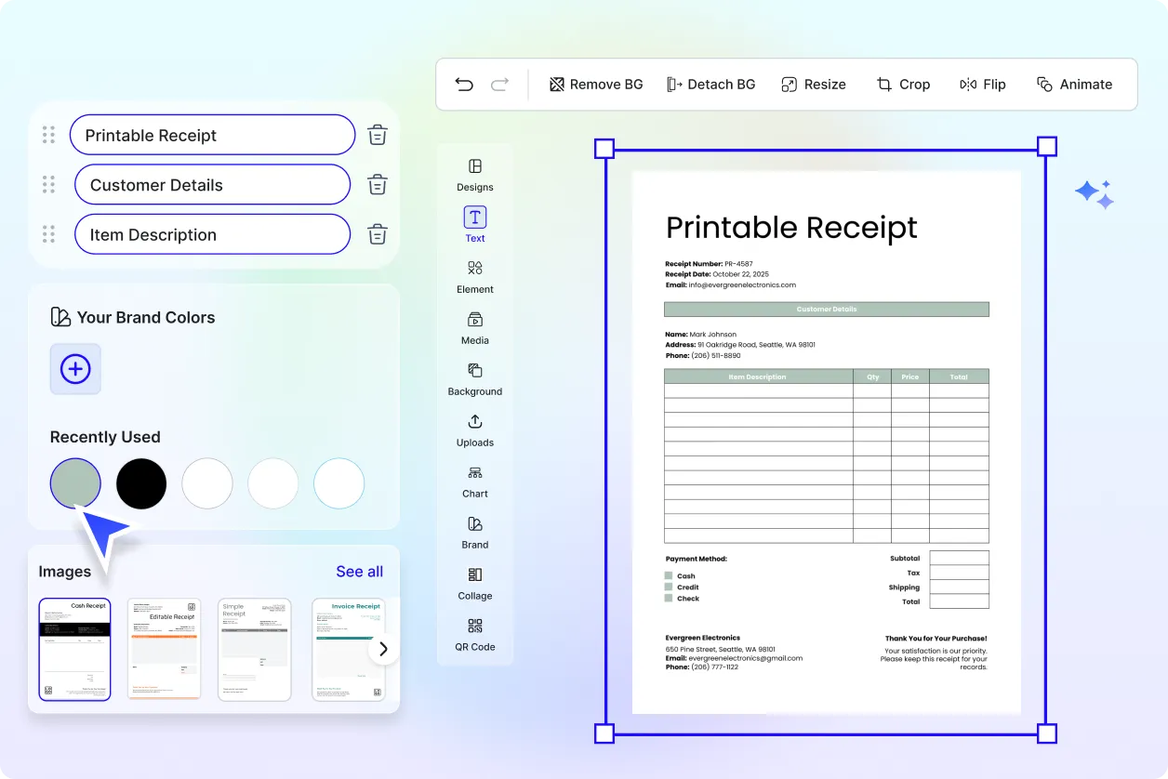This screenshot has height=779, width=1168.
Task: Click Animate in the toolbar
Action: (x=1074, y=84)
